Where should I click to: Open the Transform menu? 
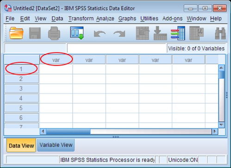(81, 19)
